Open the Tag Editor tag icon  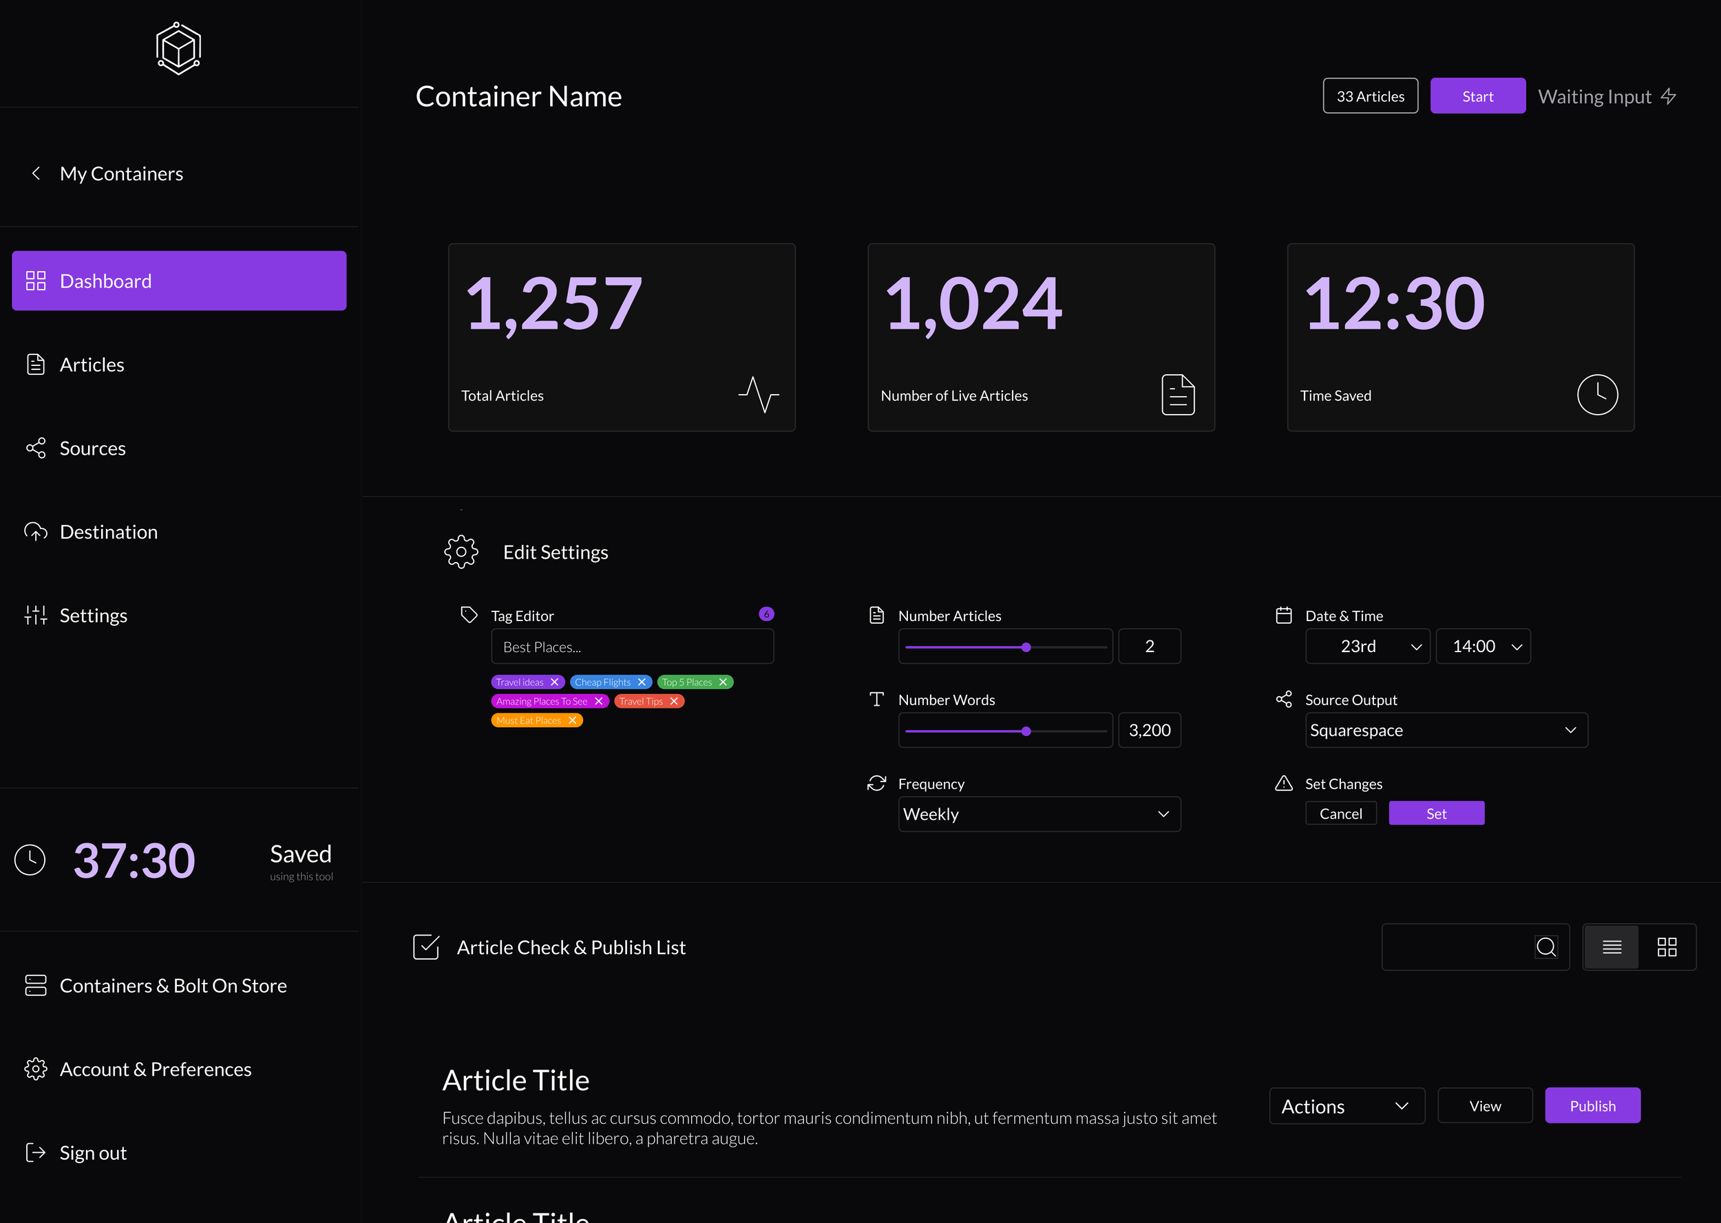(469, 614)
